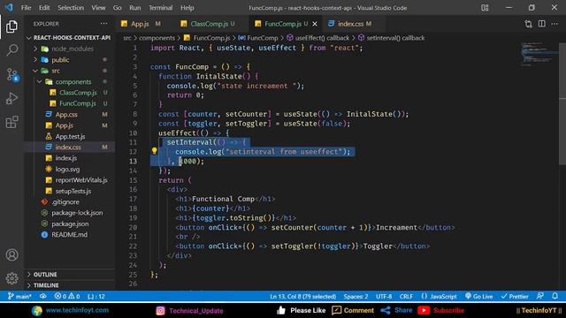The image size is (566, 318).
Task: Open the Extensions view
Action: point(11,122)
